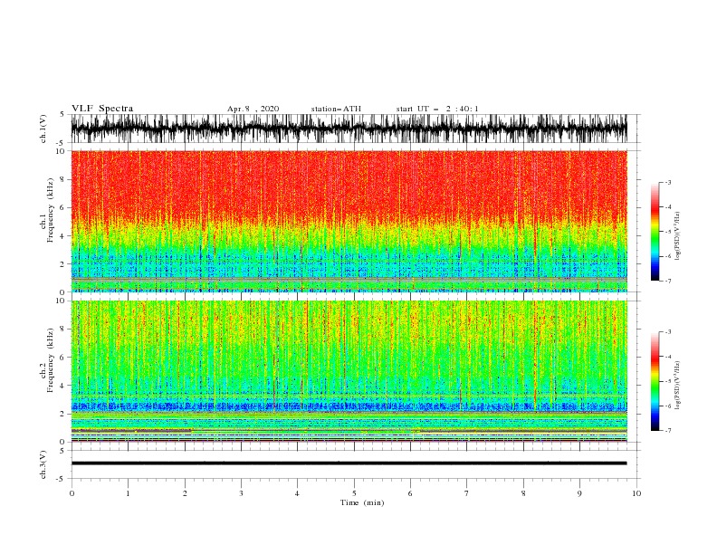Screen dimensions: 717x554
Task: Click the 'ch.1(V)' waveform axis label
Action: click(43, 129)
